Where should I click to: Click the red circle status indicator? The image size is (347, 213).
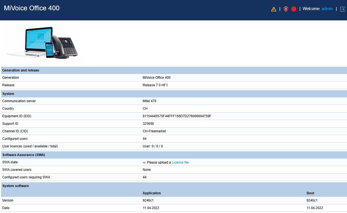pyautogui.click(x=294, y=9)
